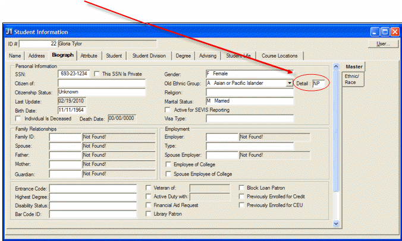Click the Gender field
Image resolution: width=402 pixels, height=241 pixels.
coord(249,74)
